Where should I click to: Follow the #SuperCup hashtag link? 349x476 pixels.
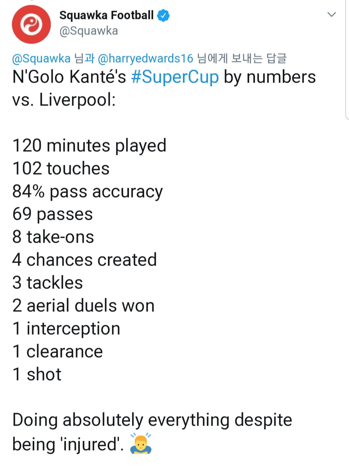(x=175, y=77)
